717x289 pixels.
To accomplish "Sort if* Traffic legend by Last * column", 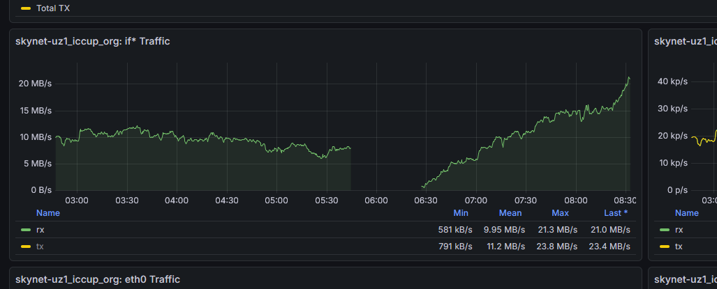I will coord(616,213).
